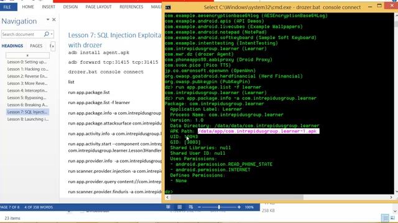Click the console vertical scroll up arrow
The width and height of the screenshot is (398, 223).
pos(396,15)
